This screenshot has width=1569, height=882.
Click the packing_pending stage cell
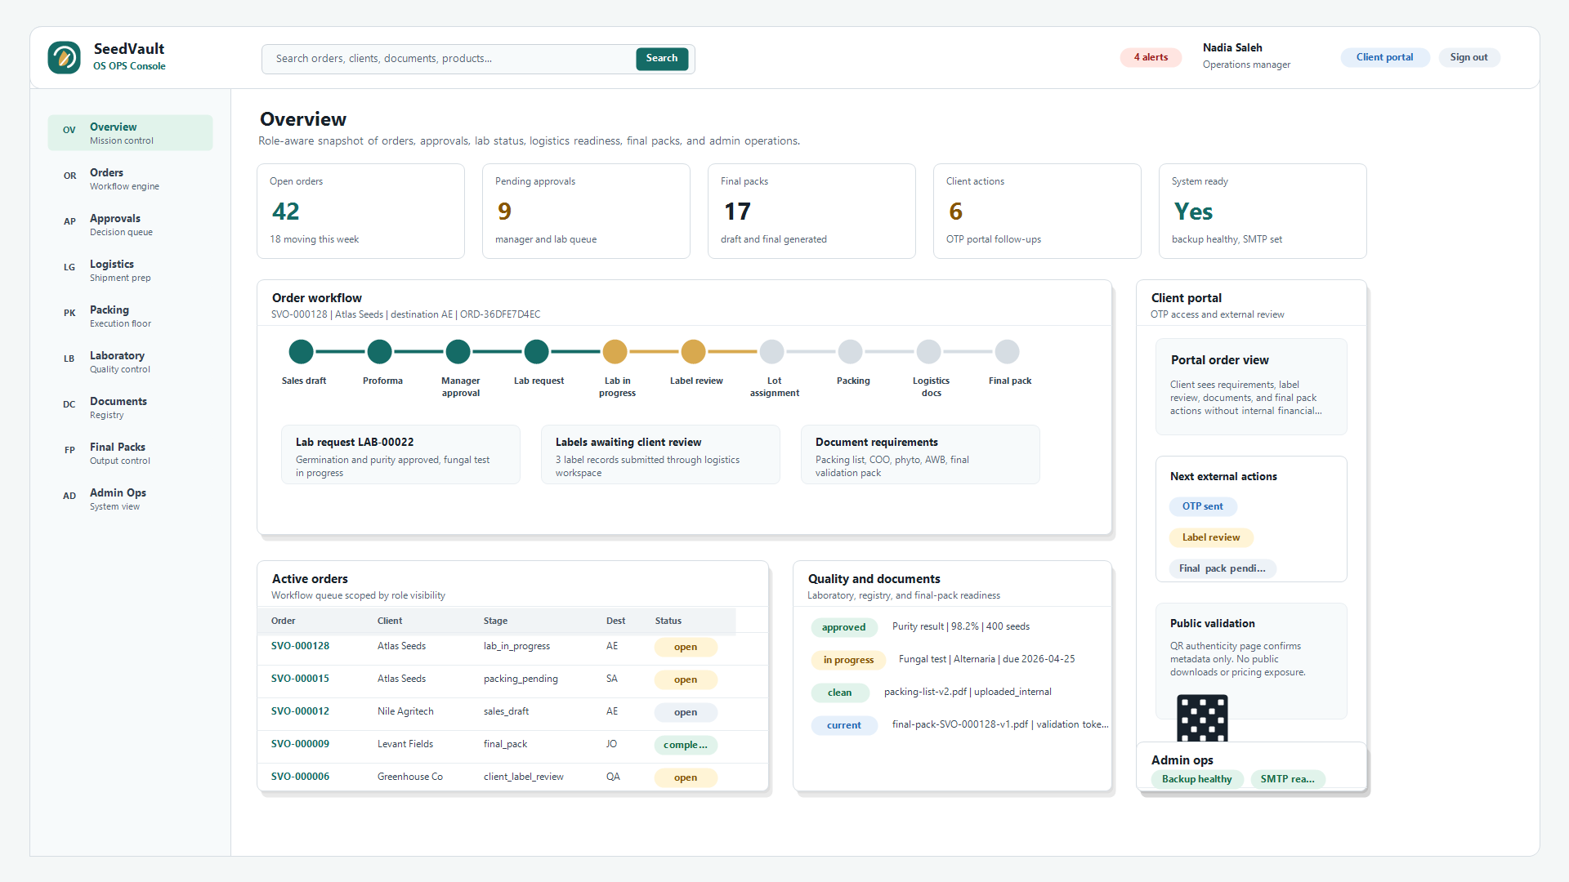click(521, 679)
